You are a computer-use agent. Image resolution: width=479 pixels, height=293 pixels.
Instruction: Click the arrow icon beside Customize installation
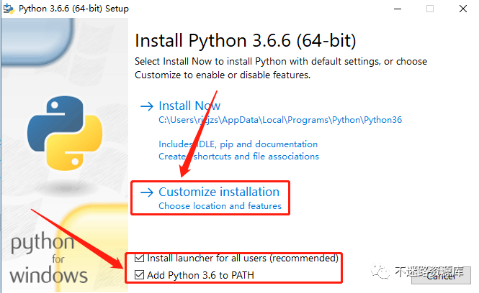147,192
